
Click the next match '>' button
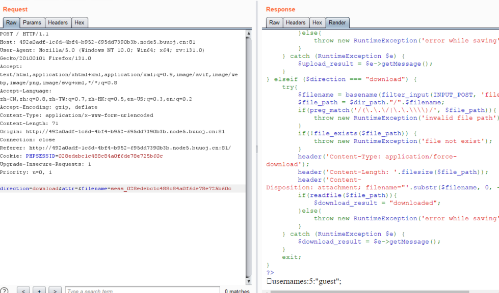pyautogui.click(x=56, y=291)
